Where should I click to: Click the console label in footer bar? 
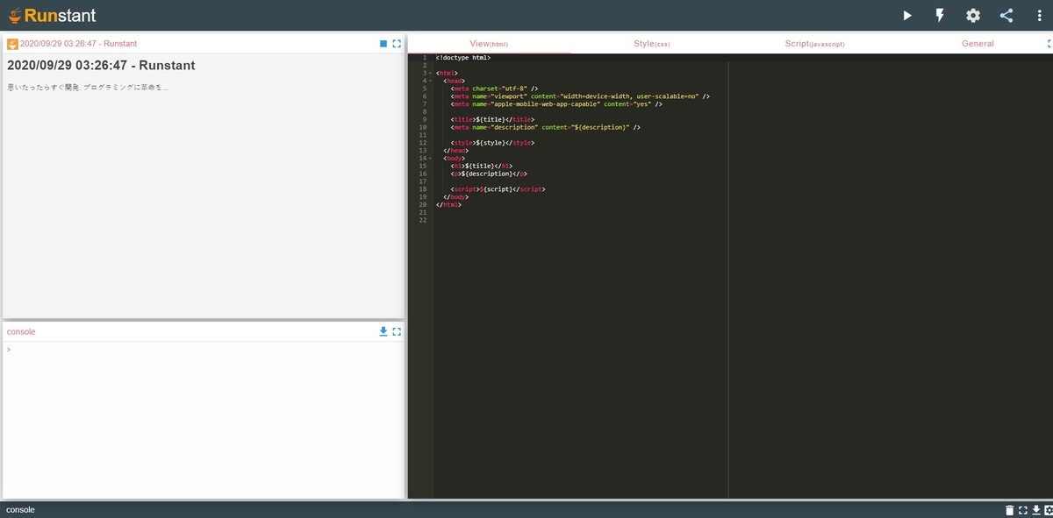point(20,509)
